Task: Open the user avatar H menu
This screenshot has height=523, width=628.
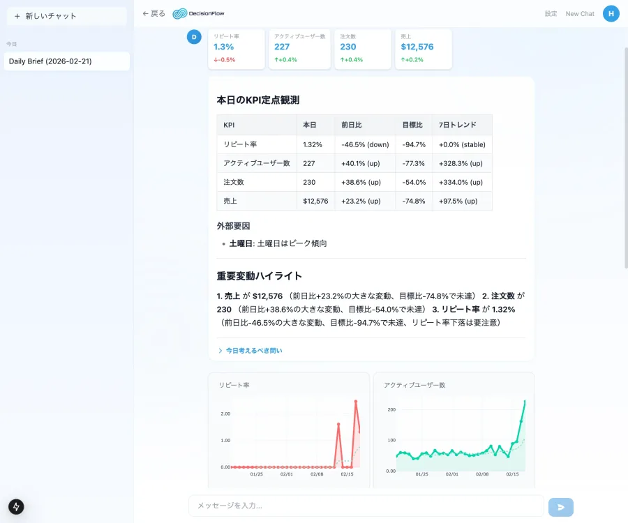Action: point(611,13)
